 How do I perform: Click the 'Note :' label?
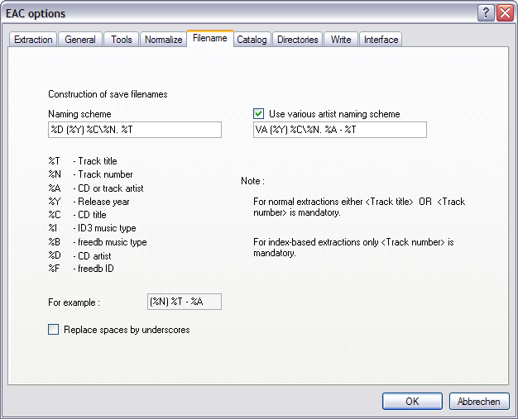tap(252, 181)
